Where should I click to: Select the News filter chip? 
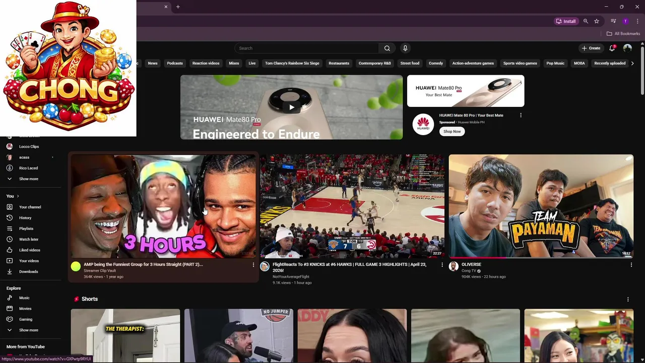coord(153,63)
